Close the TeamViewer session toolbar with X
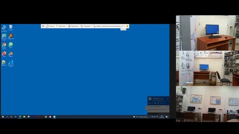 43,26
